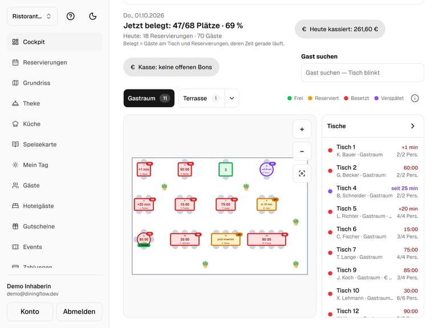The image size is (438, 328).
Task: Click table showing +1 min on floor plan
Action: click(x=144, y=169)
